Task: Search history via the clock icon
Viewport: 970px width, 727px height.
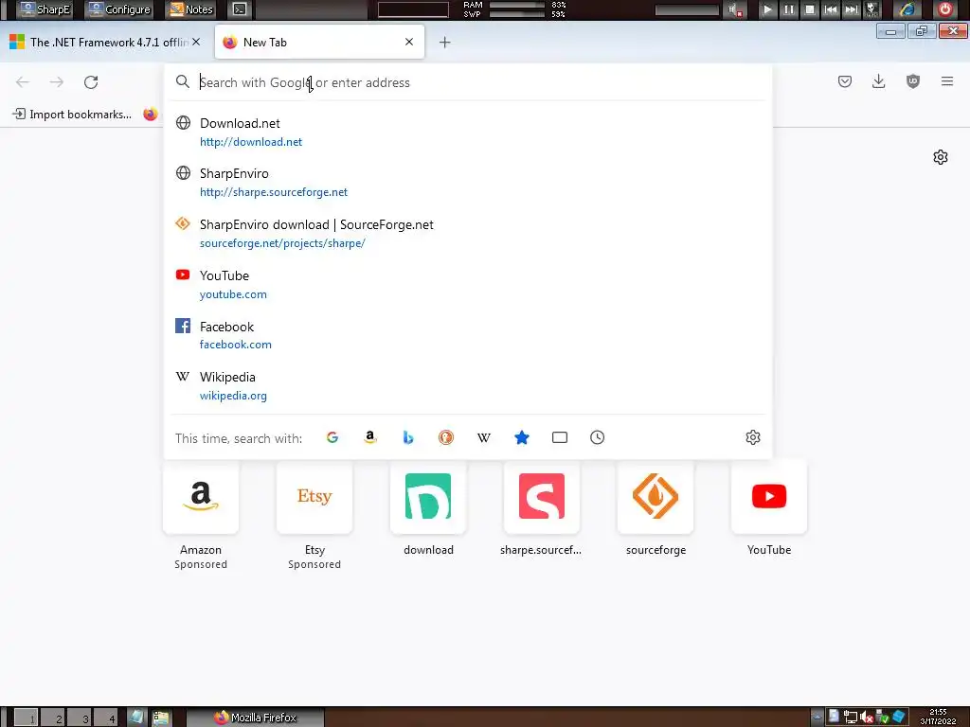Action: point(597,437)
